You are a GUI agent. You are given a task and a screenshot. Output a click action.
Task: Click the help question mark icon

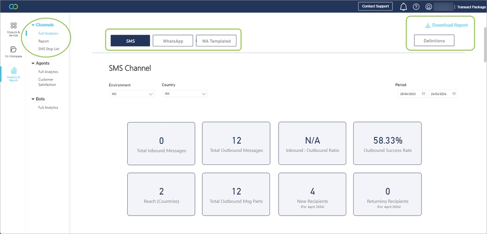pyautogui.click(x=416, y=7)
